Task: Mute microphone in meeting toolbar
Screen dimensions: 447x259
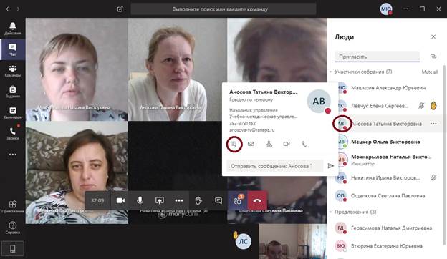Action: pos(140,200)
